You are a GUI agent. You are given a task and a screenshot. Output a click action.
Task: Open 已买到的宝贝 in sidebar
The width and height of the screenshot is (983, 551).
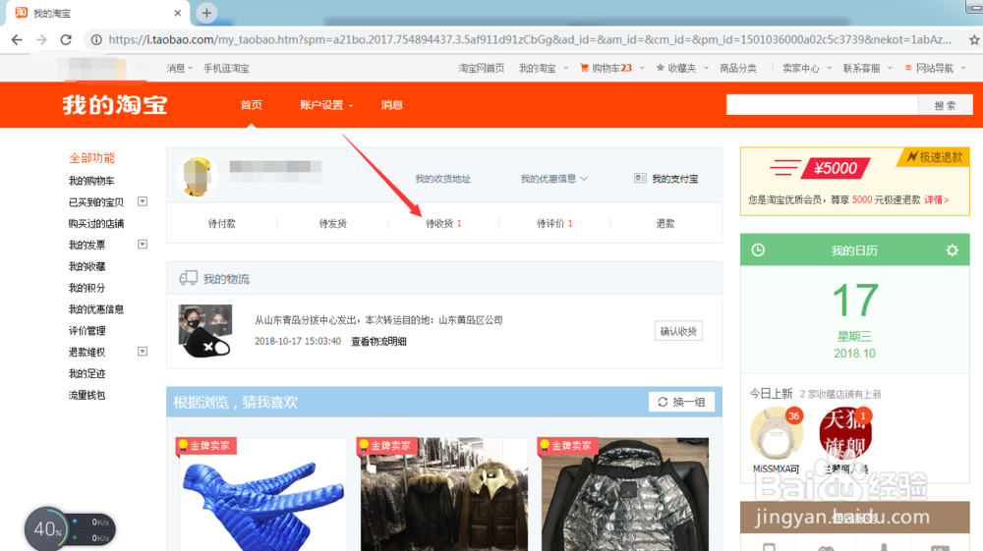[96, 202]
